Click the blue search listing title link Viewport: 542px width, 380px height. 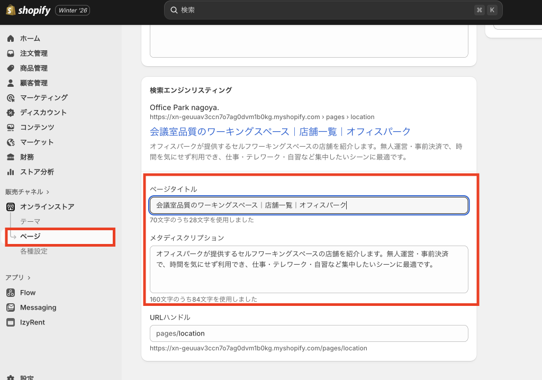tap(280, 131)
